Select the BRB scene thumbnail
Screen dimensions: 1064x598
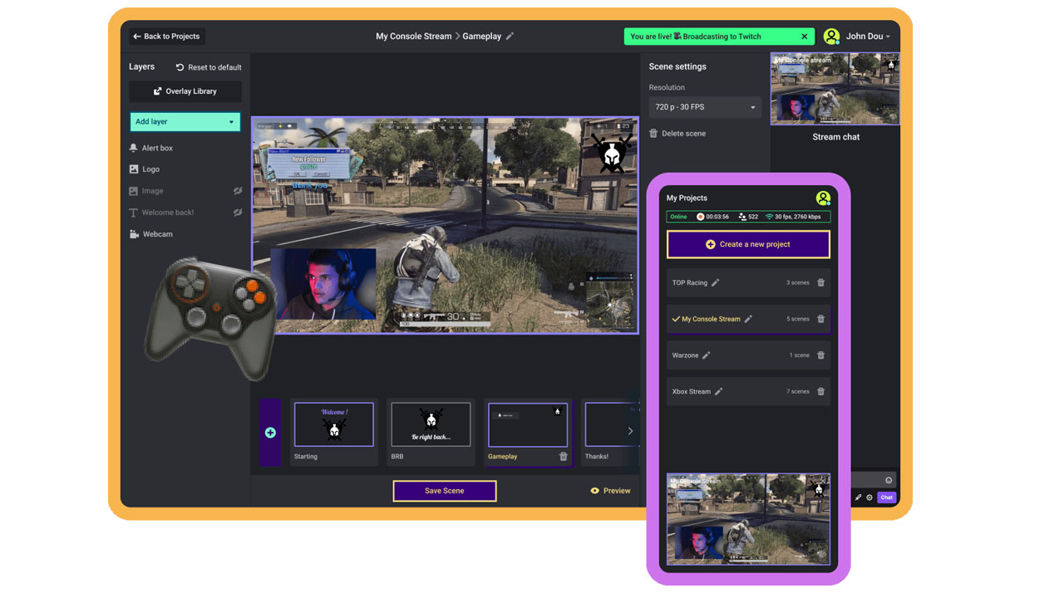(x=431, y=425)
